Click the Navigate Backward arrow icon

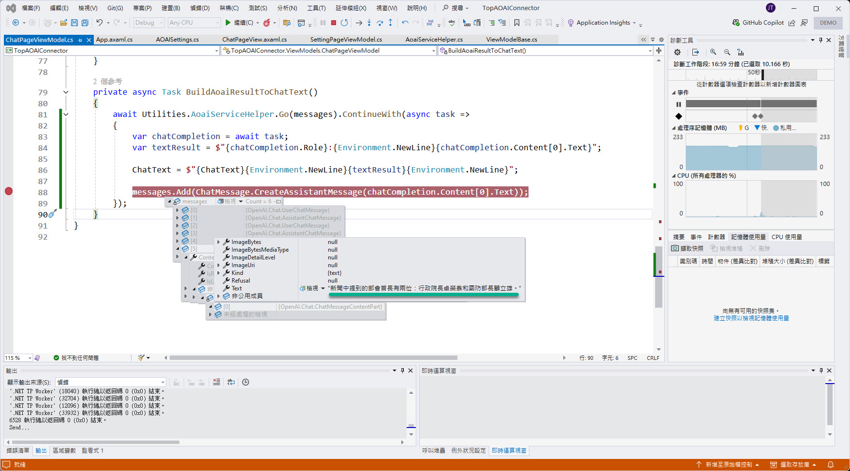[15, 23]
